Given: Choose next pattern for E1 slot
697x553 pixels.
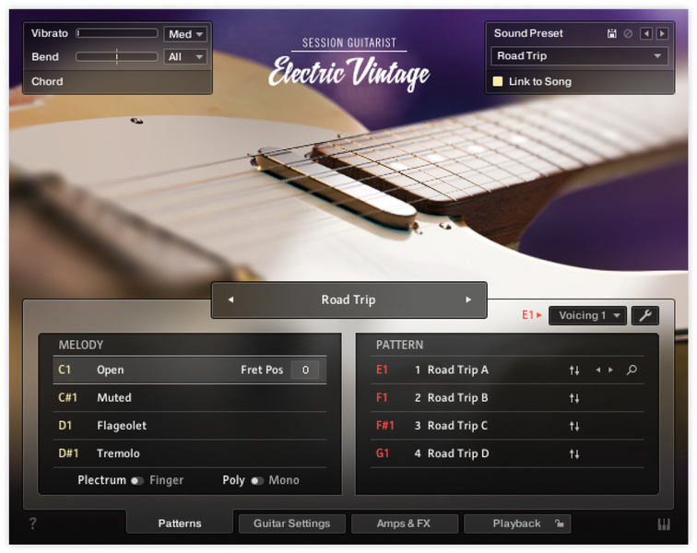Looking at the screenshot, I should [610, 370].
